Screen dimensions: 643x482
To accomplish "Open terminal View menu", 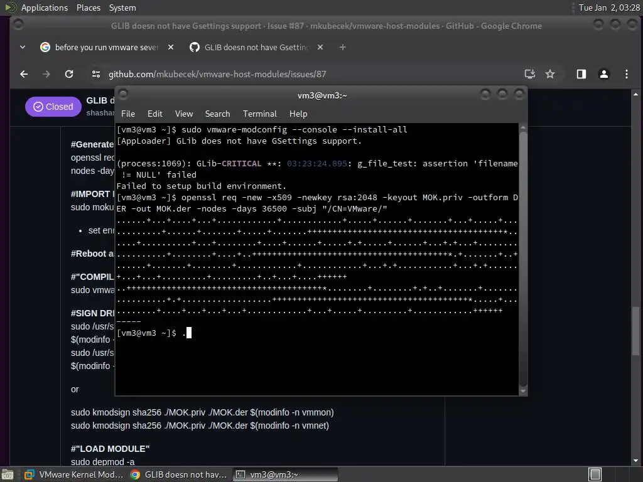I will tap(184, 114).
